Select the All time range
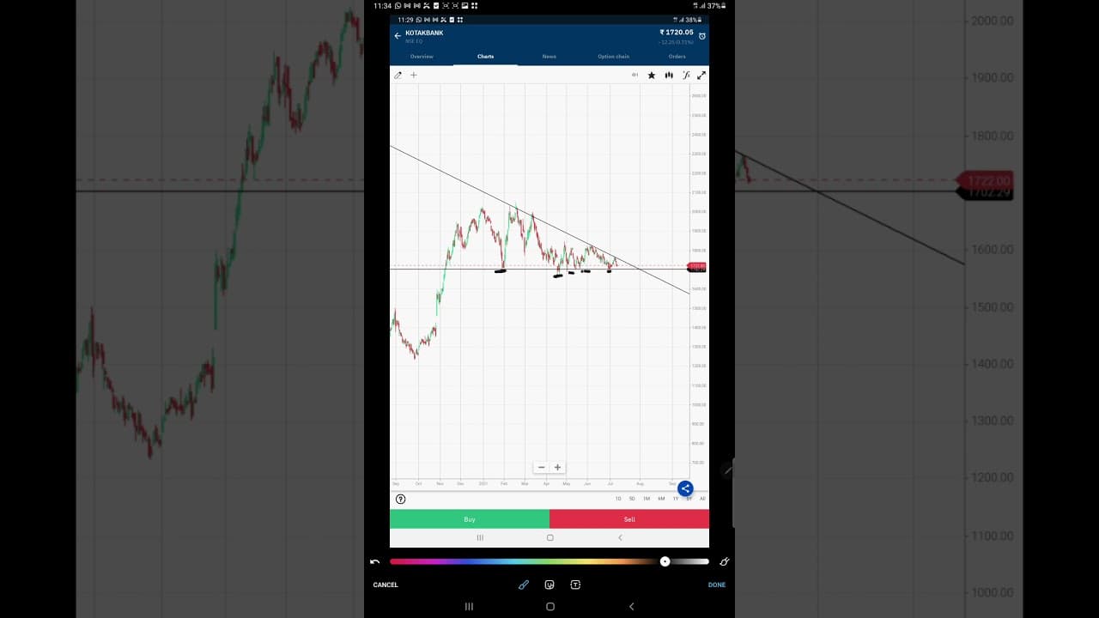The width and height of the screenshot is (1099, 618). coord(702,499)
